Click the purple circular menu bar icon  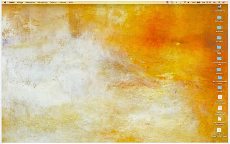point(168,2)
